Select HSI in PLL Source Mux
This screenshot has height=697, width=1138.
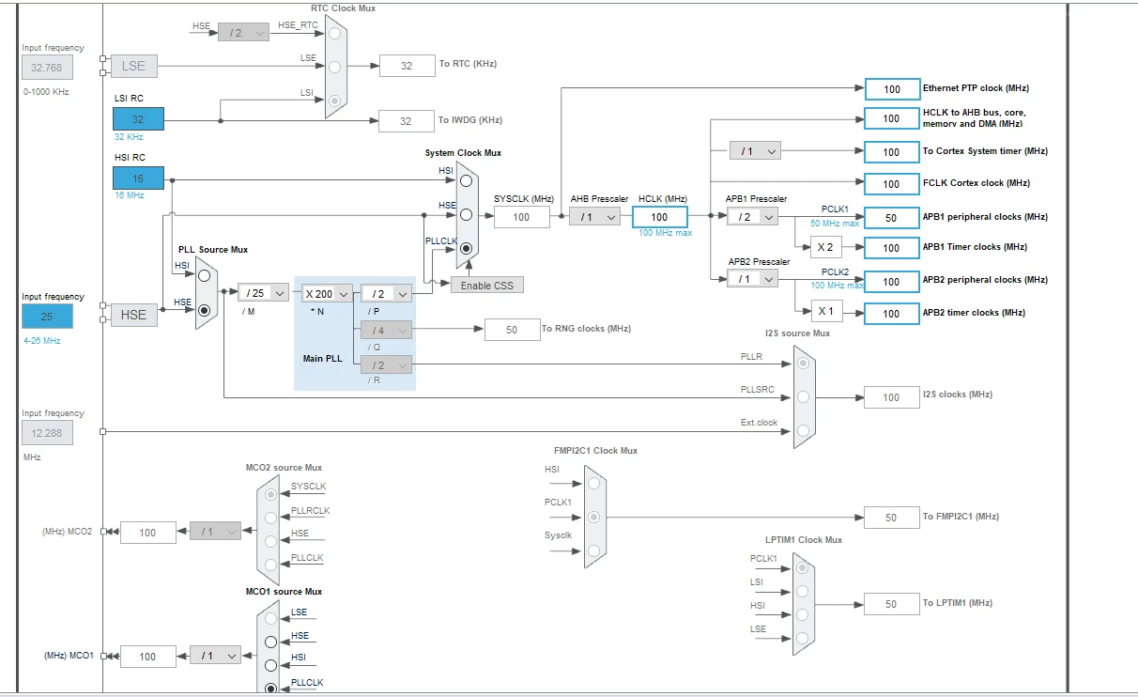pyautogui.click(x=205, y=276)
